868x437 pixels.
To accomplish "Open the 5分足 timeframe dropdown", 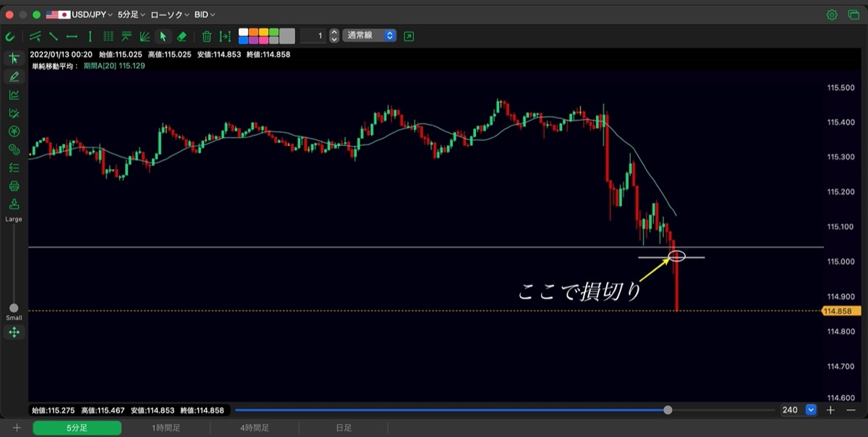I will [132, 14].
